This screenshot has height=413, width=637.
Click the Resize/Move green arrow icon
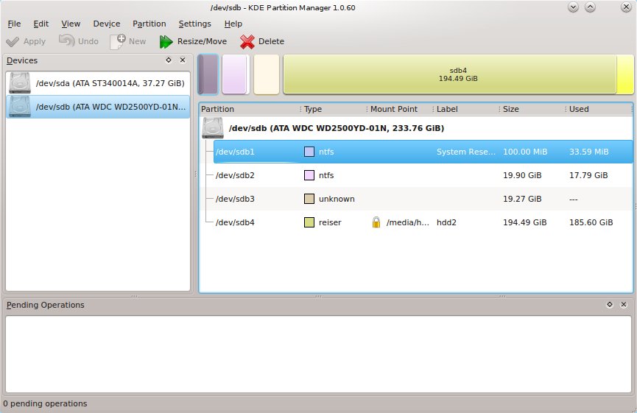point(166,41)
